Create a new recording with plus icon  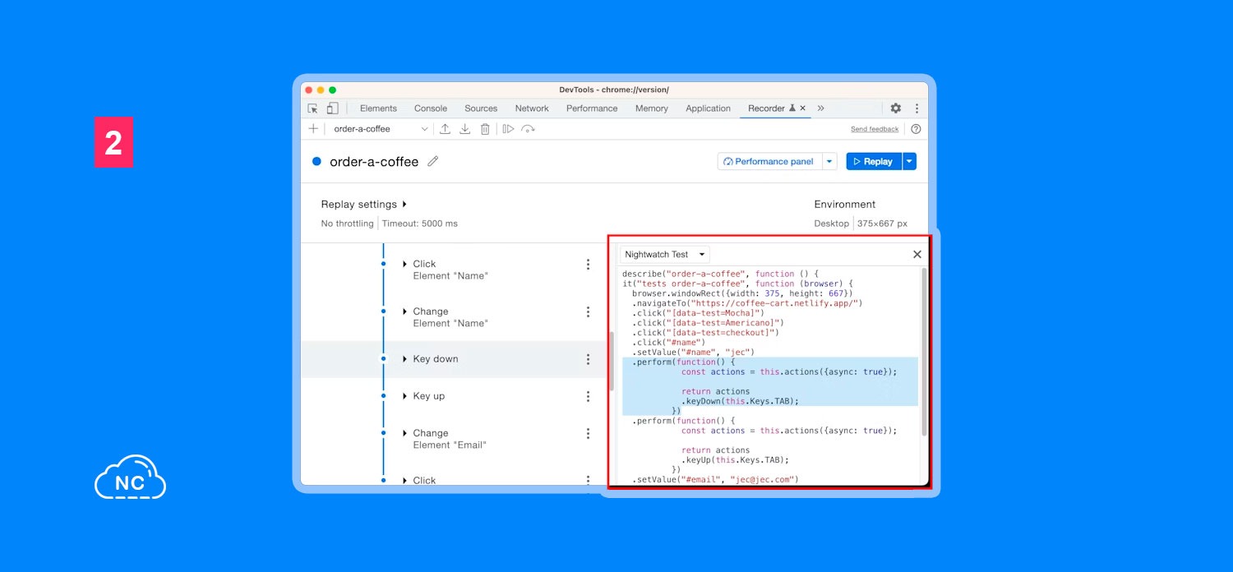[x=313, y=129]
